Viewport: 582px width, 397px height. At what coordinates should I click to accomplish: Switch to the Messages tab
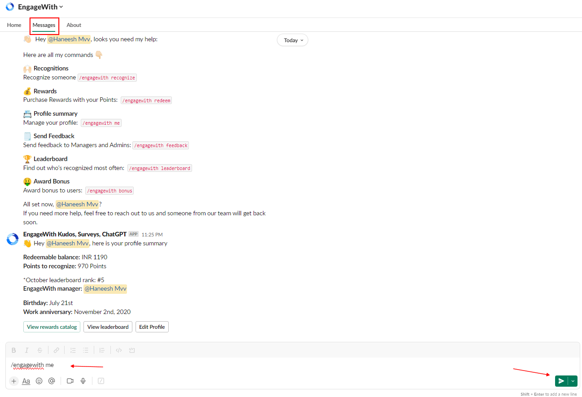[x=44, y=25]
